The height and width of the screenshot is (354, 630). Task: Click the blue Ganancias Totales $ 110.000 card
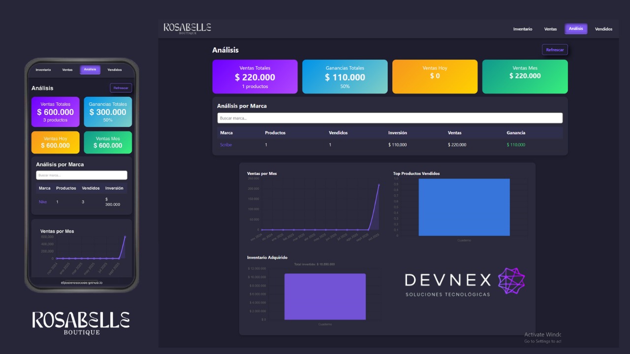click(x=345, y=77)
